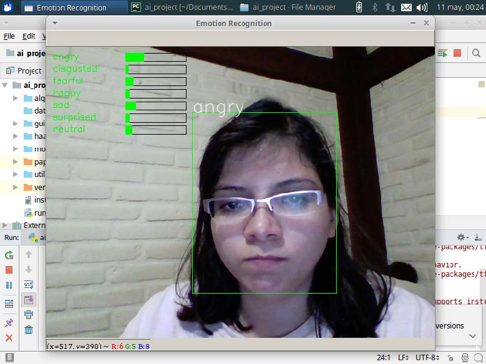Viewport: 486px width, 364px height.
Task: Click the red stop button in top toolbar
Action: (457, 54)
